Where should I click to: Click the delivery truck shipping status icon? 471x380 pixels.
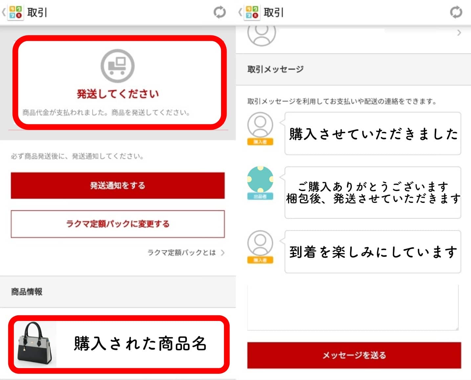click(x=118, y=66)
